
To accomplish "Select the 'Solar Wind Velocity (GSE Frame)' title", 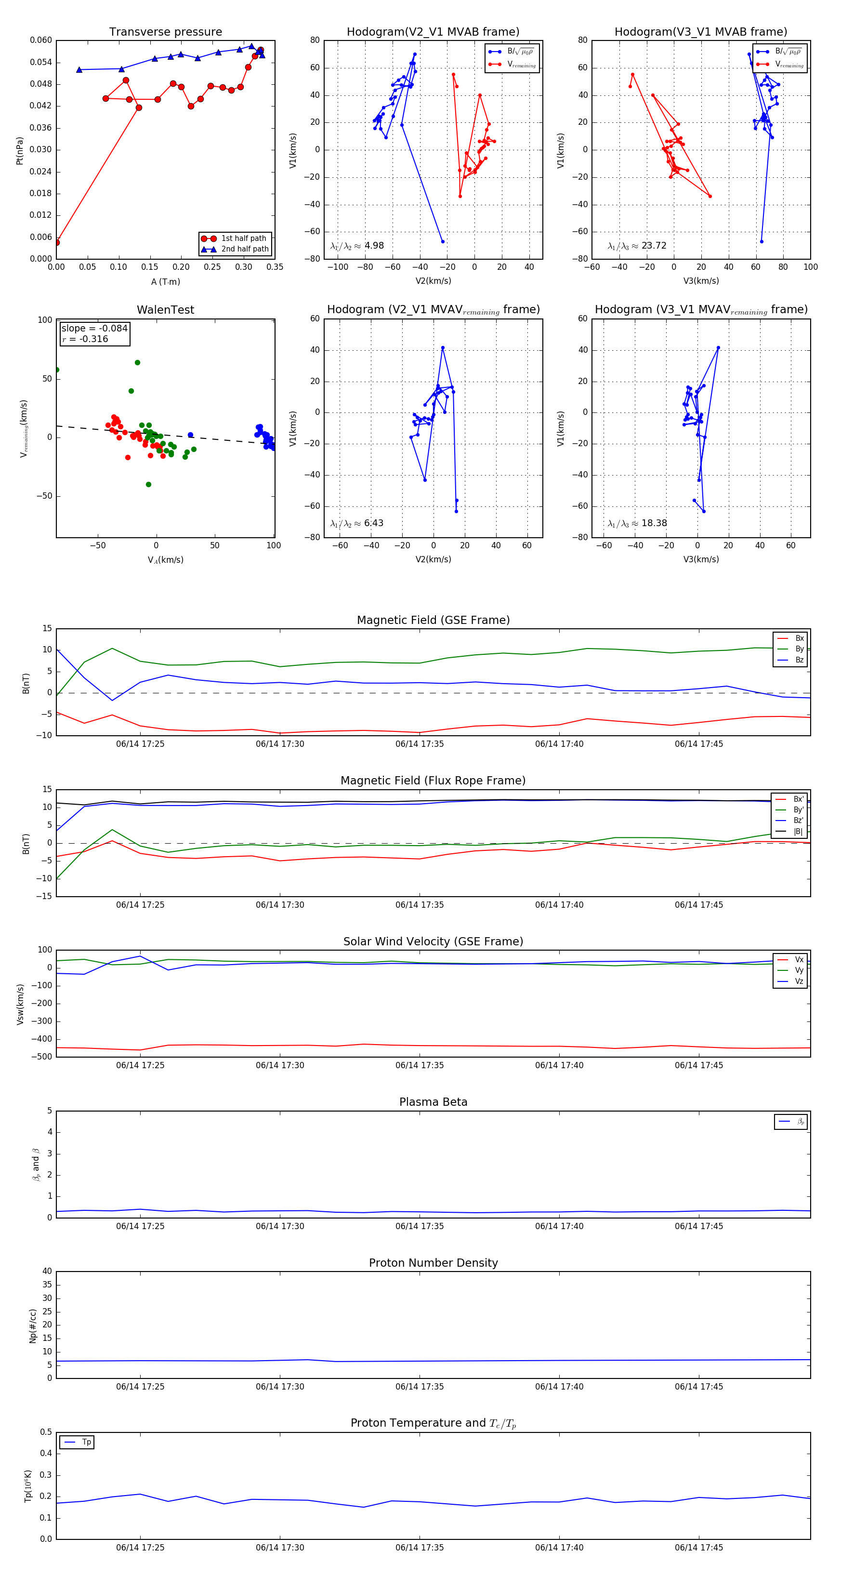I will click(x=433, y=941).
